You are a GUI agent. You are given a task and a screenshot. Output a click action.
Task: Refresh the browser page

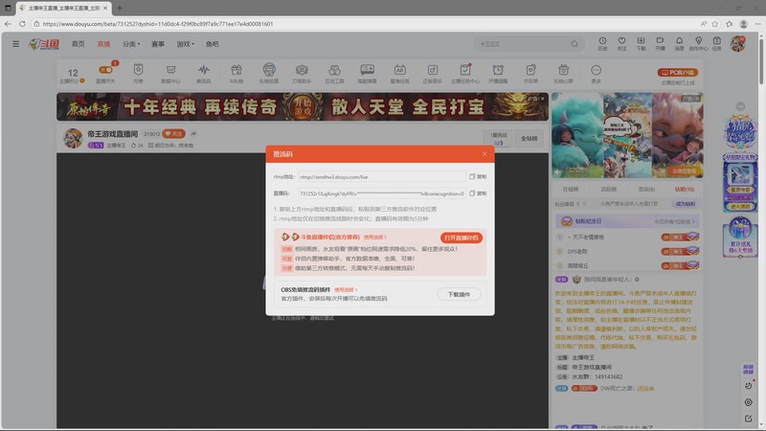click(x=22, y=23)
